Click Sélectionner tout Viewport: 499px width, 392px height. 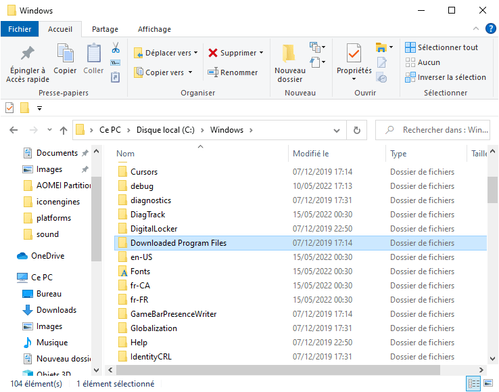(x=442, y=47)
